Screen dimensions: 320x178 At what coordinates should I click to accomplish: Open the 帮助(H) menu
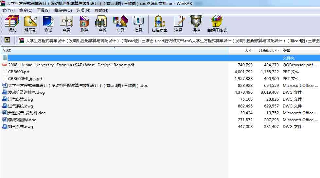pyautogui.click(x=101, y=10)
